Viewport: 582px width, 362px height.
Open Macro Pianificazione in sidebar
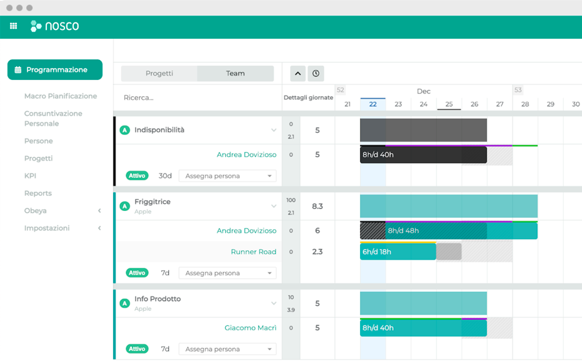pos(61,96)
